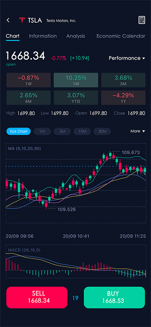Image resolution: width=151 pixels, height=327 pixels.
Task: Select the Tick Chart interval
Action: coord(18,132)
